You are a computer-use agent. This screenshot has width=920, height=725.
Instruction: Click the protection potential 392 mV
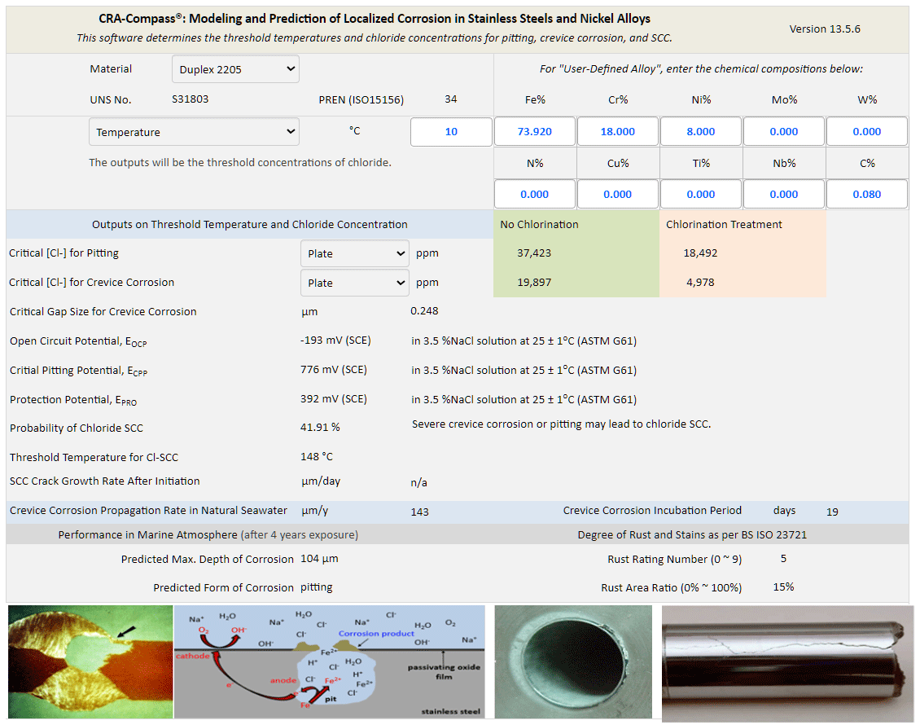334,398
